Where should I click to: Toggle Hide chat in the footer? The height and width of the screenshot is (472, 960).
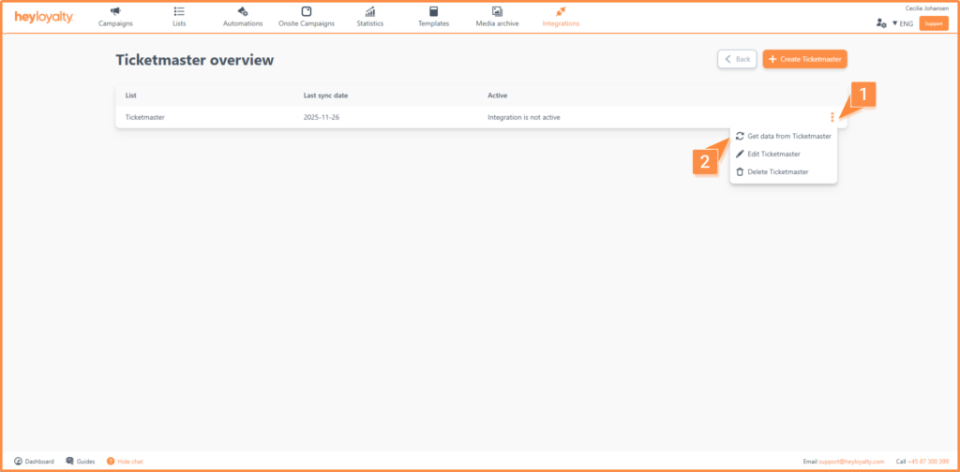coord(125,462)
